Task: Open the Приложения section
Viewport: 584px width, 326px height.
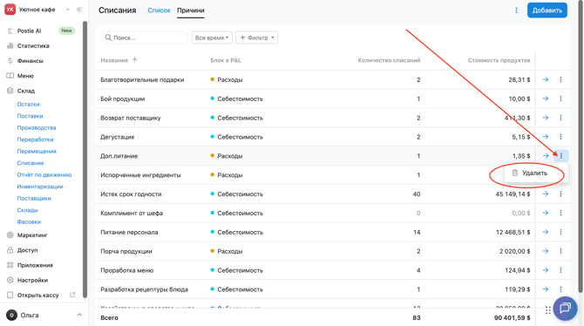Action: click(35, 265)
